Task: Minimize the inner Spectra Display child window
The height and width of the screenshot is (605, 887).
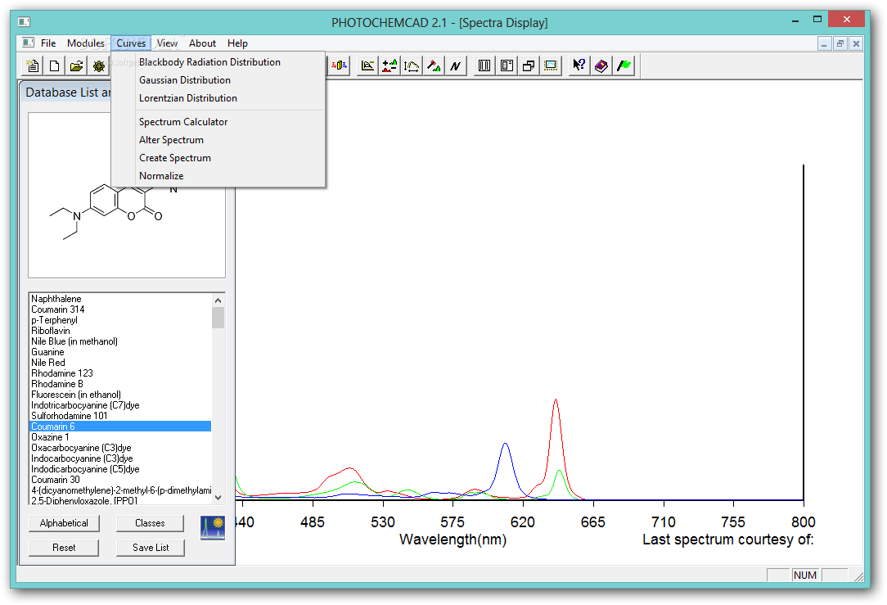Action: pos(824,43)
